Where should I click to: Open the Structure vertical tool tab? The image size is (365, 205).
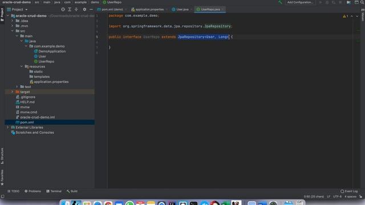2,156
